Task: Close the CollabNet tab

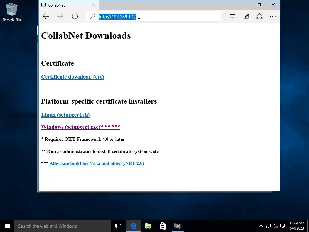Action: click(94, 5)
